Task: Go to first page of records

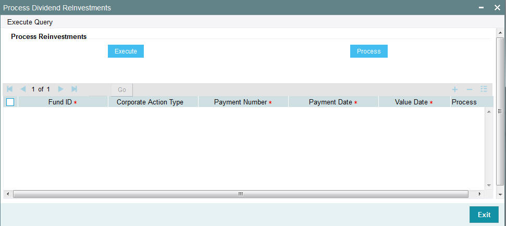Action: (10, 89)
